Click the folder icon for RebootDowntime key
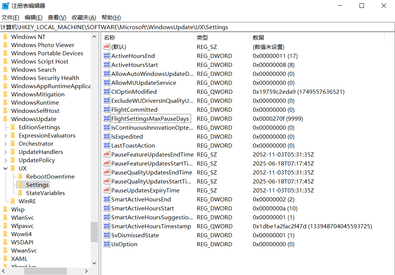 20,177
